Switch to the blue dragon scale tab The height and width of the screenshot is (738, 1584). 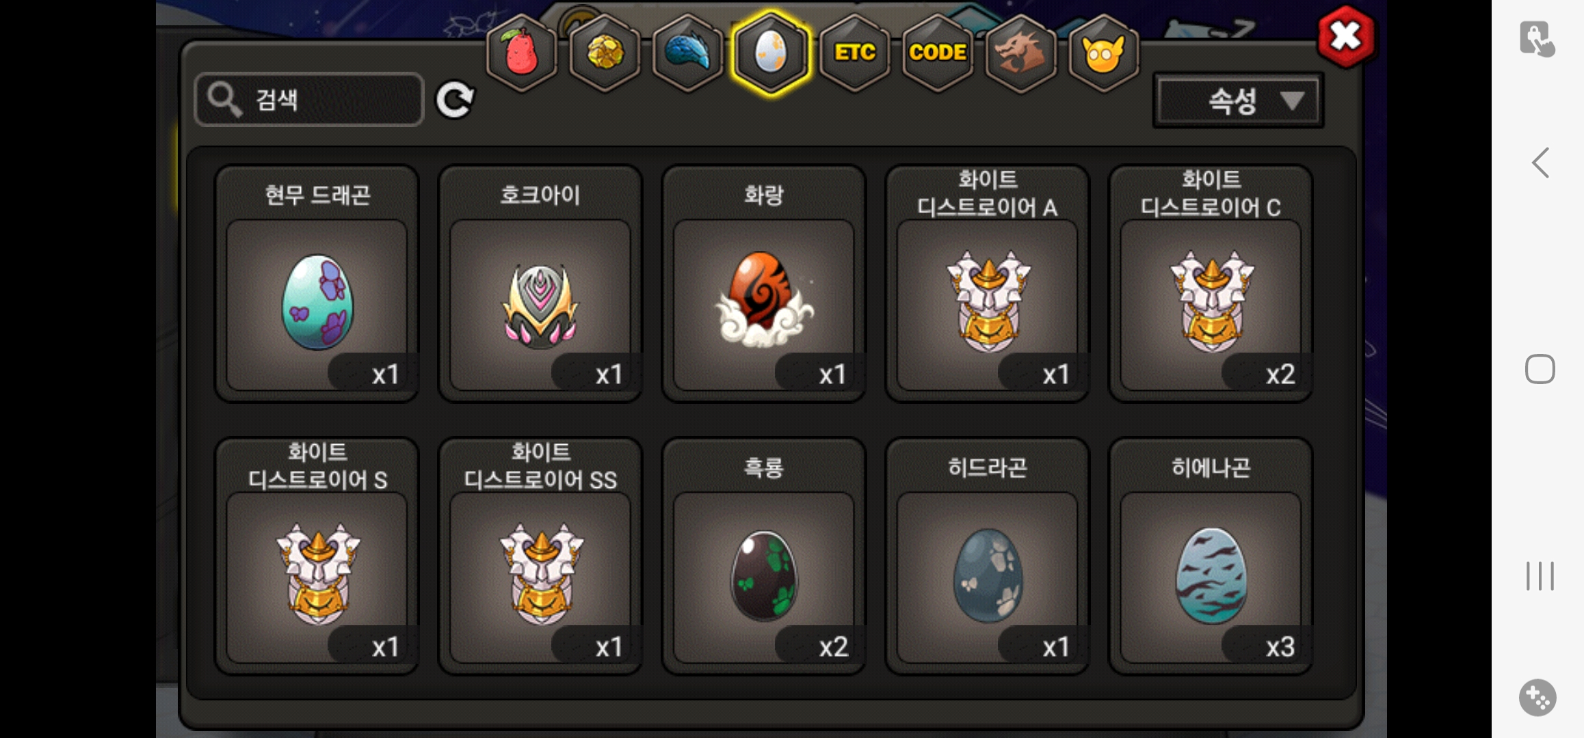(687, 53)
